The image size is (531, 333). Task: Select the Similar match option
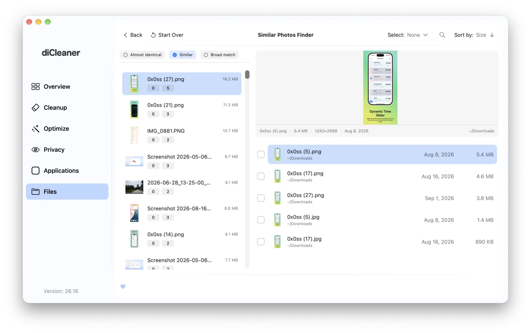(x=182, y=55)
